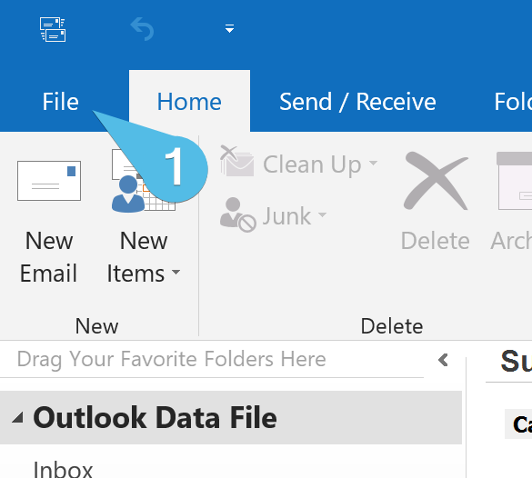Screen dimensions: 532x478
Task: Click the Archive box icon
Action: click(515, 181)
